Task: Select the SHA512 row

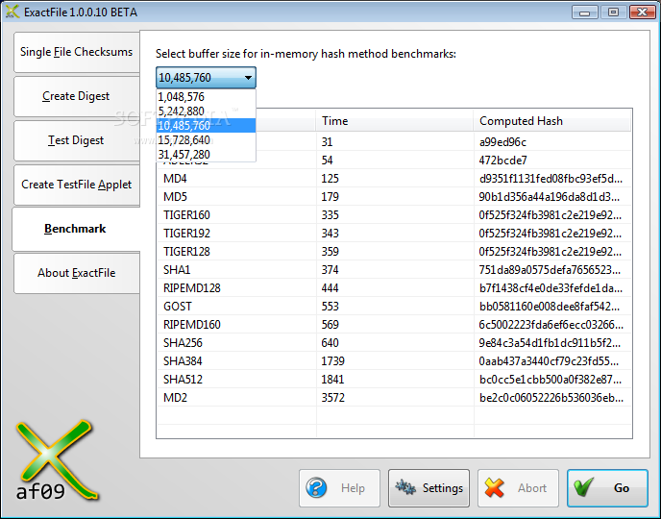Action: tap(394, 380)
